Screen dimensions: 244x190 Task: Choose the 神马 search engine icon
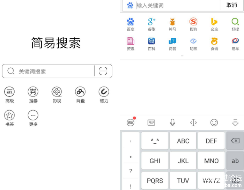click(172, 22)
